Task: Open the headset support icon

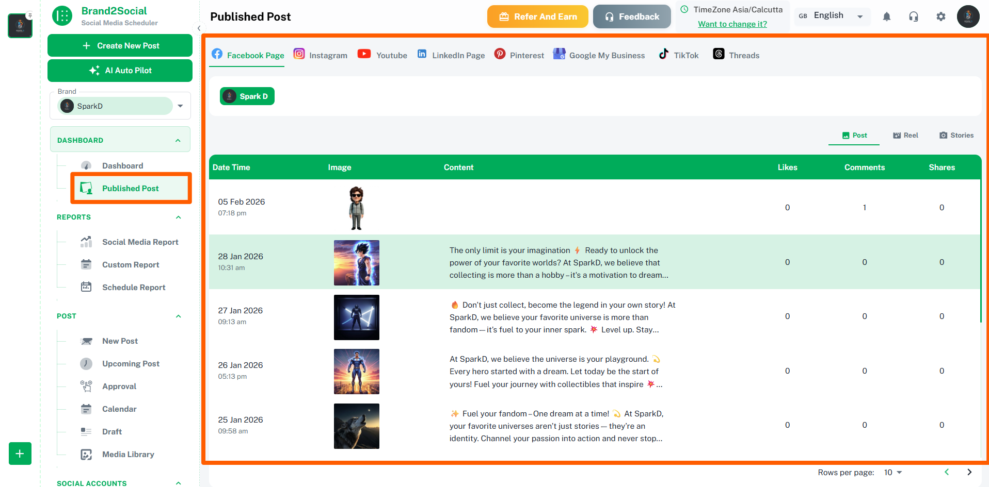Action: (914, 16)
